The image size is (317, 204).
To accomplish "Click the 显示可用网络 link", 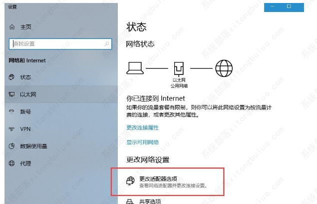I will tap(143, 142).
